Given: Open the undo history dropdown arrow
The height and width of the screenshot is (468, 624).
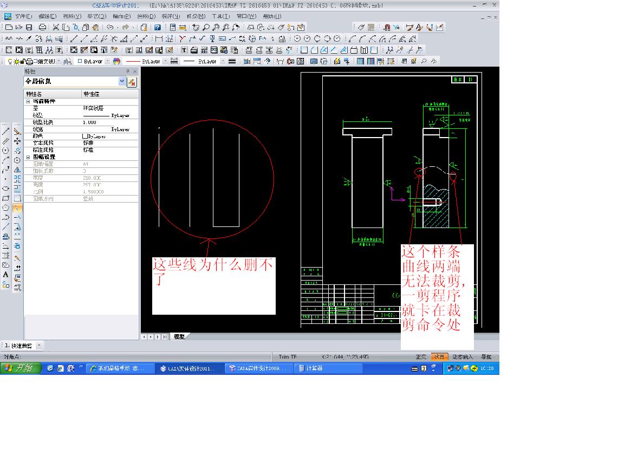Looking at the screenshot, I should point(117,27).
